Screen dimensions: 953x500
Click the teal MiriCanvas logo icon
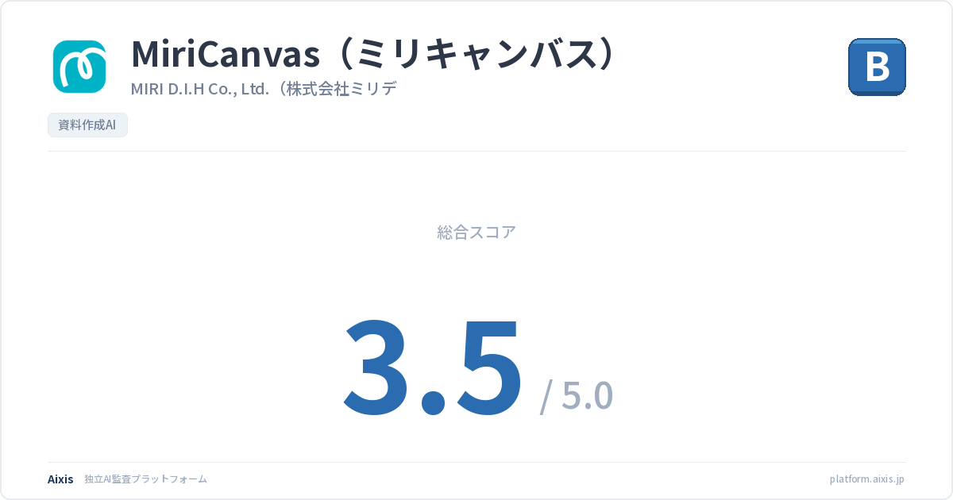79,66
